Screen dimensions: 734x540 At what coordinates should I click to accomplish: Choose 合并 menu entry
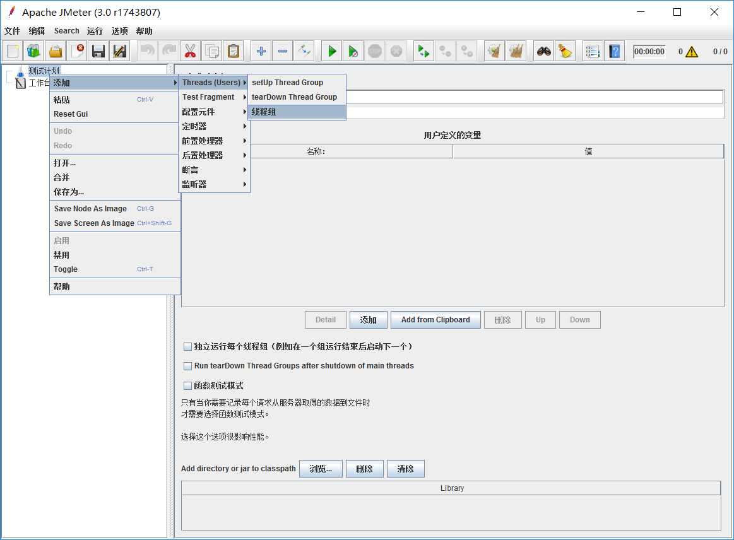pos(115,177)
